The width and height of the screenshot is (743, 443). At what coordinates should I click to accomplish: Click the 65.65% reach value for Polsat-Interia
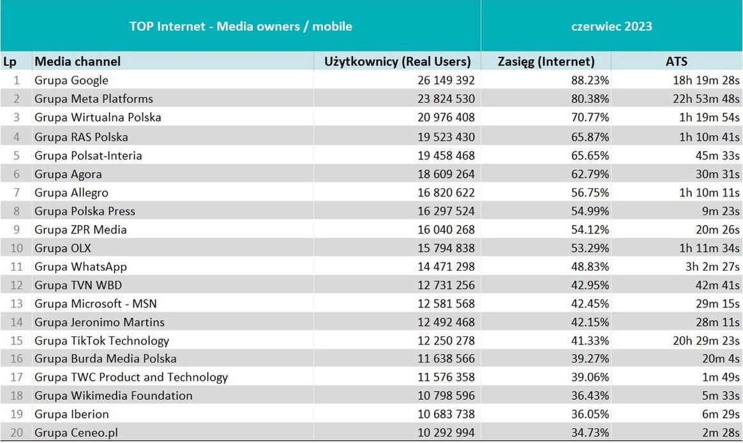point(590,156)
